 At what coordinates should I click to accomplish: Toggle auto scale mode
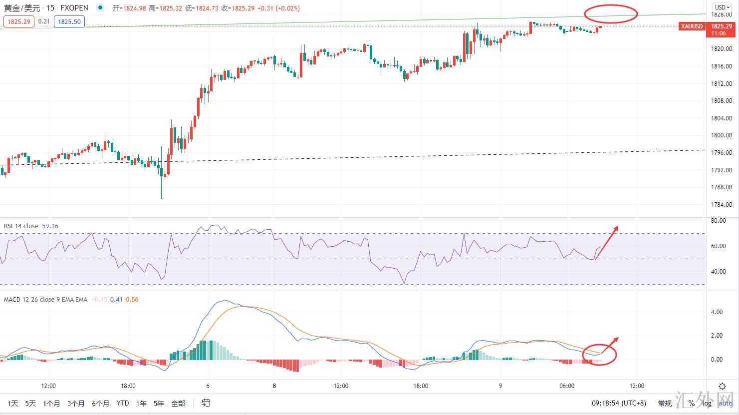pos(726,403)
